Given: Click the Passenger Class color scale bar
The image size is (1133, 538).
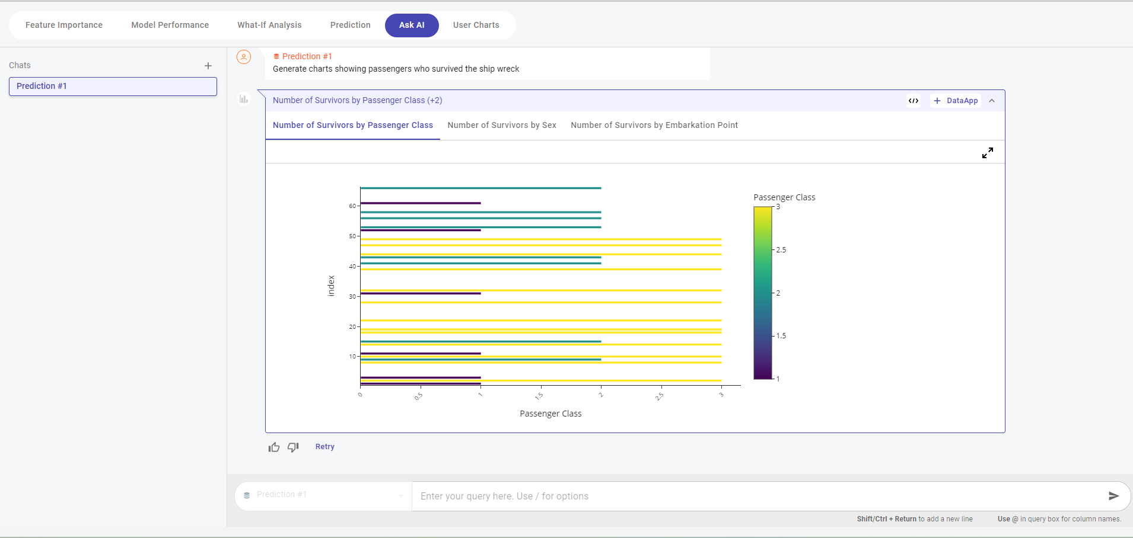Looking at the screenshot, I should (762, 293).
